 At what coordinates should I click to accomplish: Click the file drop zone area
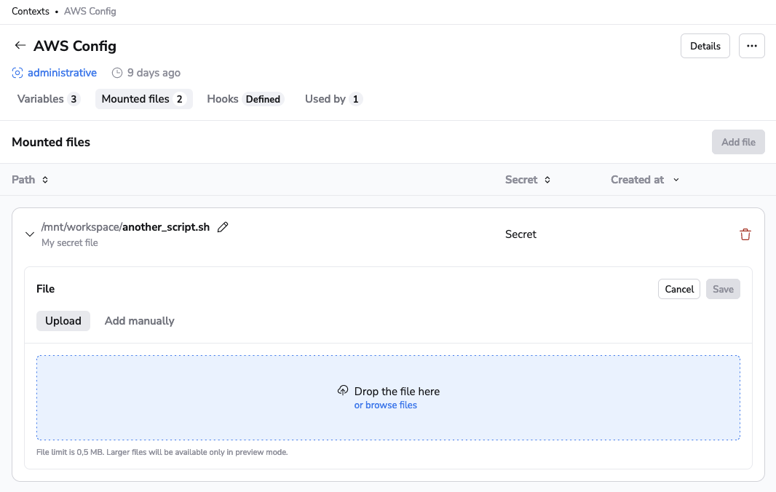pyautogui.click(x=388, y=397)
